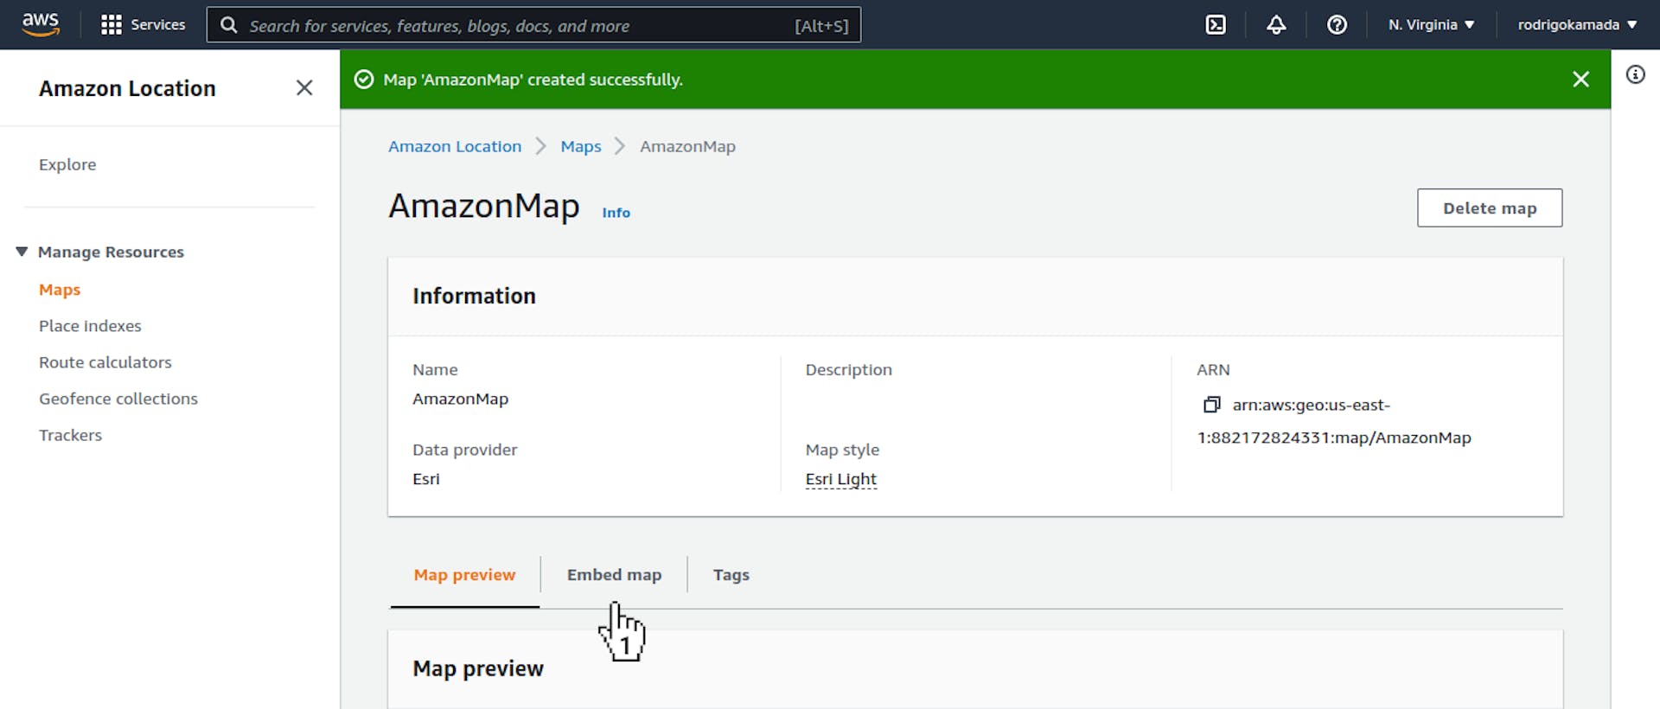Open the help question mark icon
The image size is (1660, 709).
pos(1337,24)
